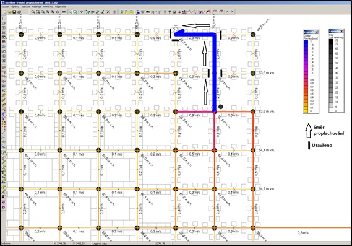Click the arrow pointer selection tool
The height and width of the screenshot is (246, 352).
pyautogui.click(x=71, y=12)
